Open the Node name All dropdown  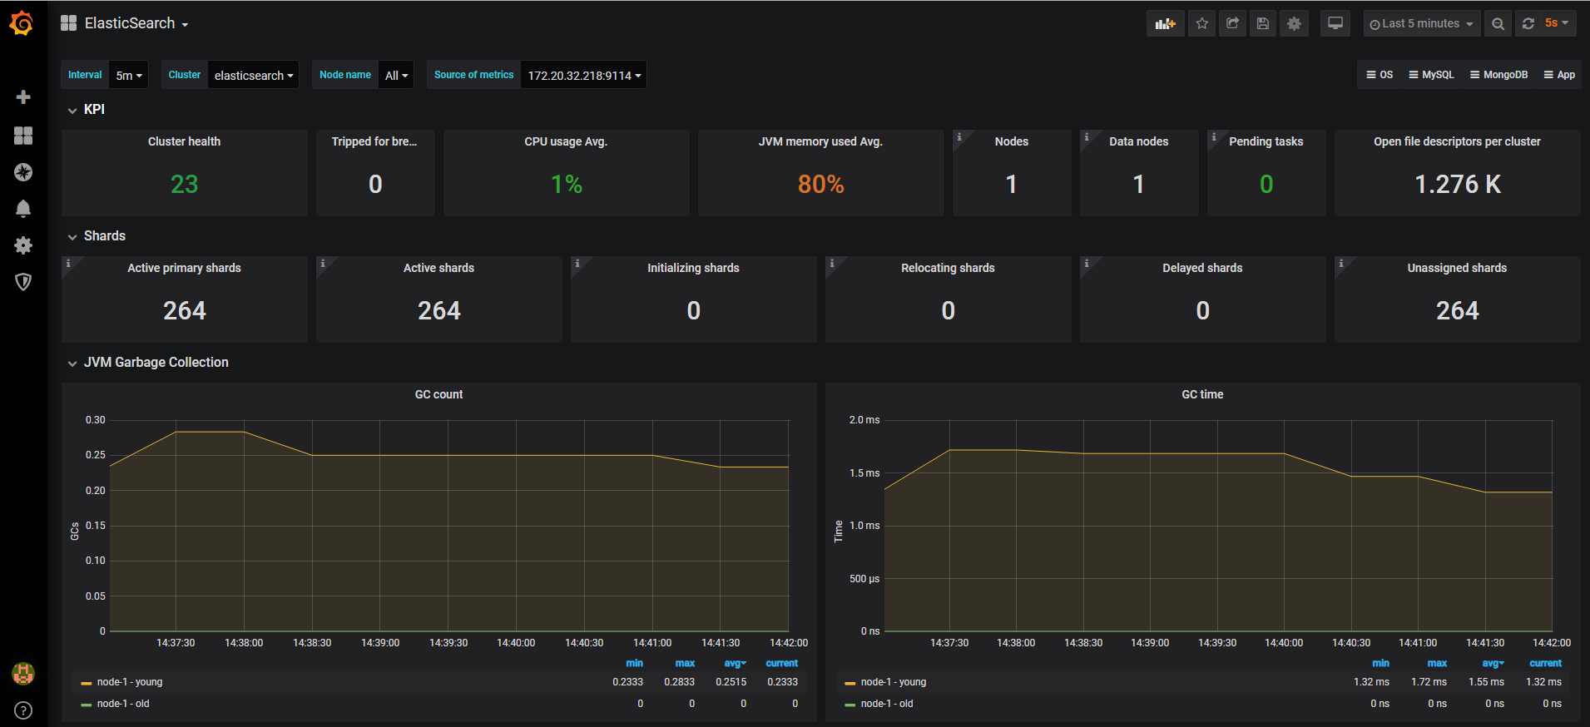(x=396, y=75)
